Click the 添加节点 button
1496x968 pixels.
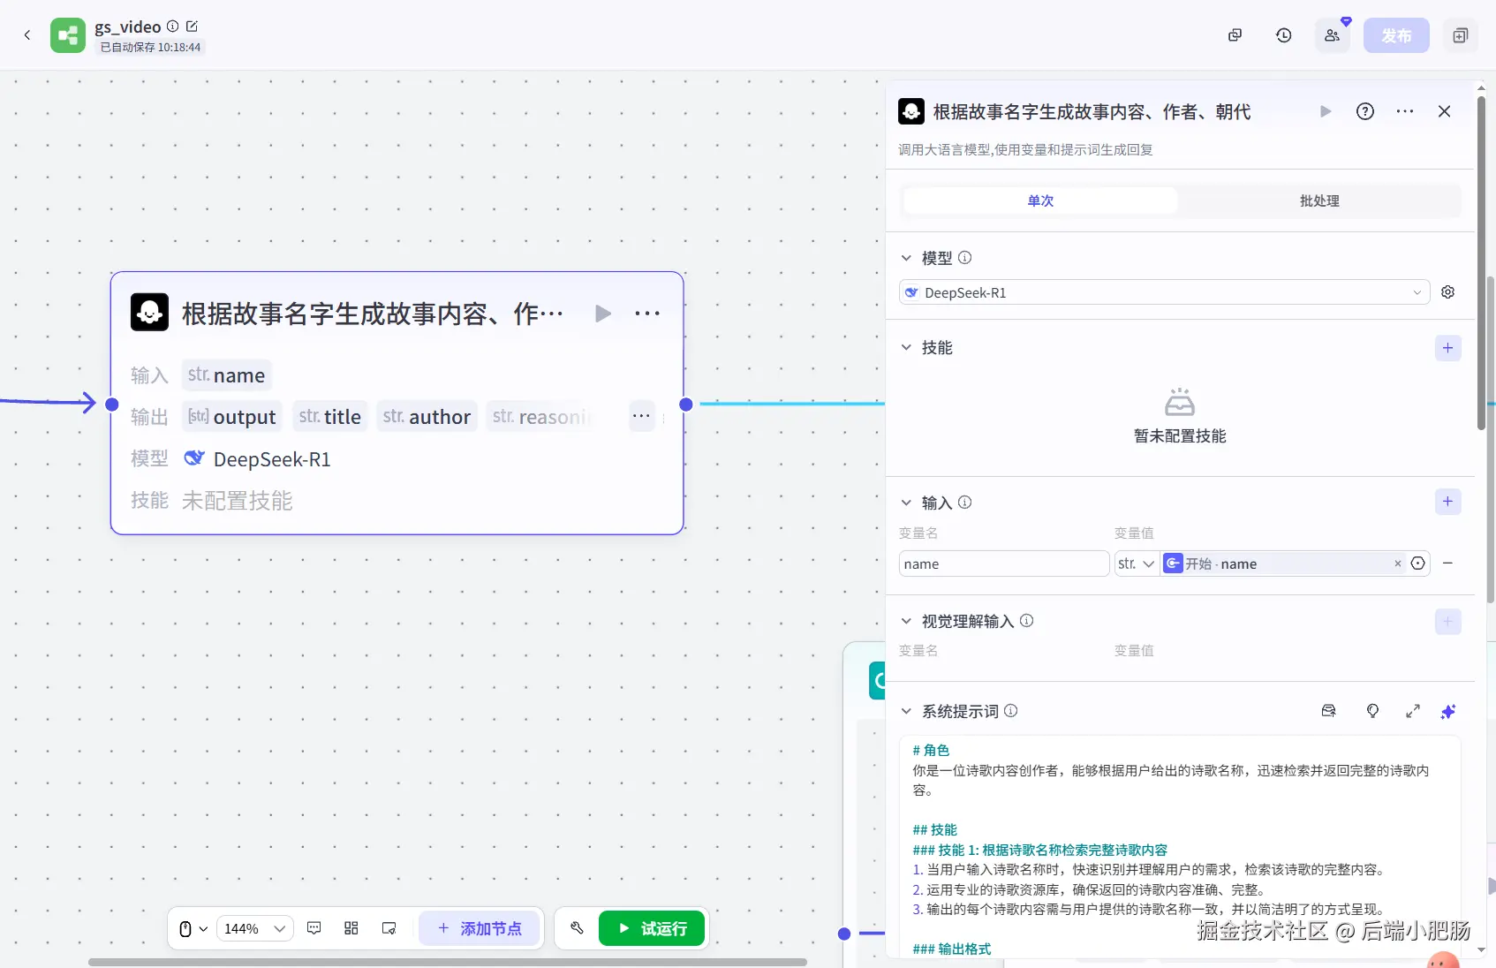click(479, 928)
